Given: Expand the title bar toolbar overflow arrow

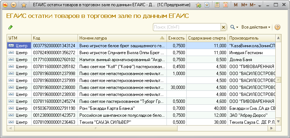Looking at the screenshot, I should pos(260,6).
